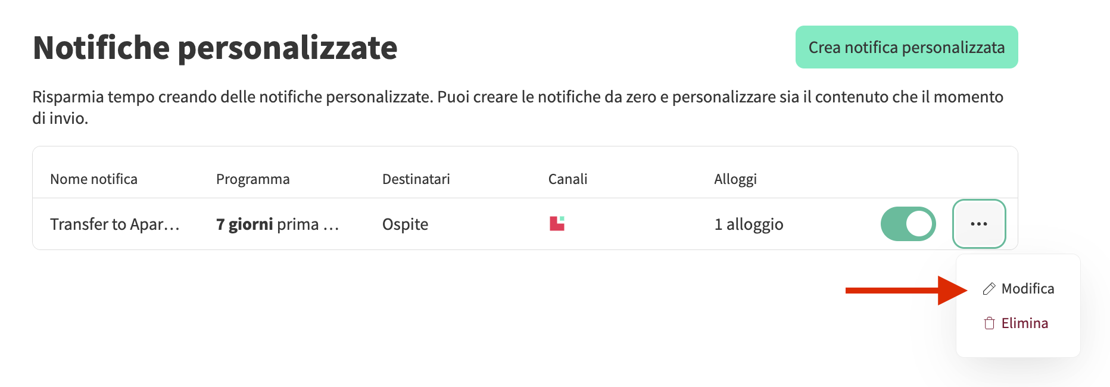Click the Destinatari column header
1110x387 pixels.
[x=416, y=179]
